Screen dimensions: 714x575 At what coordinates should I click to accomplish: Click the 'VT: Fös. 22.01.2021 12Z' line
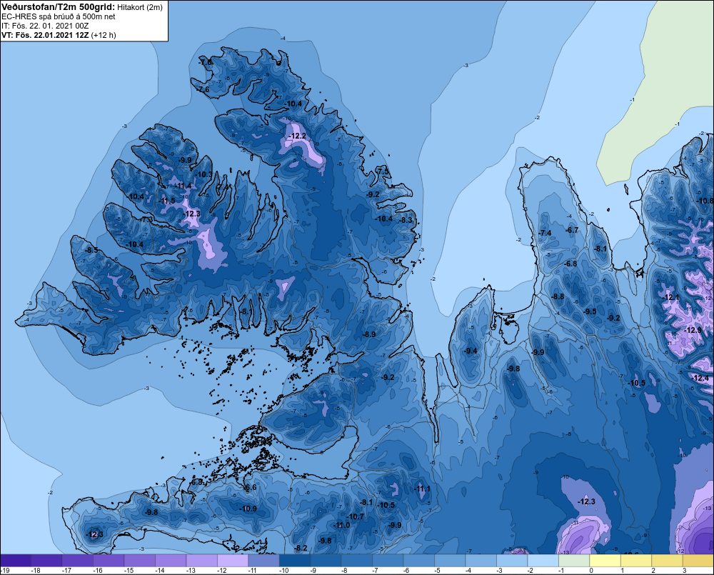coord(46,35)
